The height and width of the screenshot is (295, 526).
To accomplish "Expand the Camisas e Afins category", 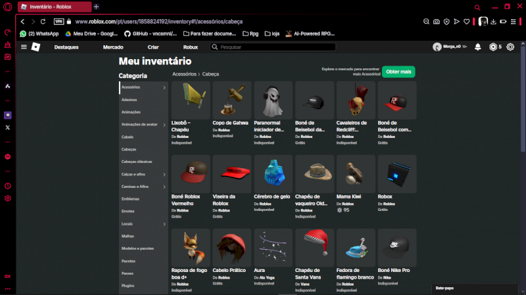I will [164, 187].
